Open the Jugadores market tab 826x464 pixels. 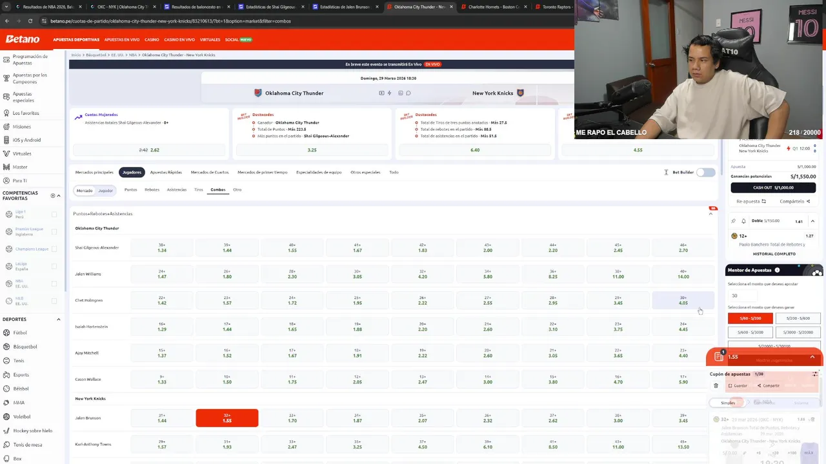[132, 172]
